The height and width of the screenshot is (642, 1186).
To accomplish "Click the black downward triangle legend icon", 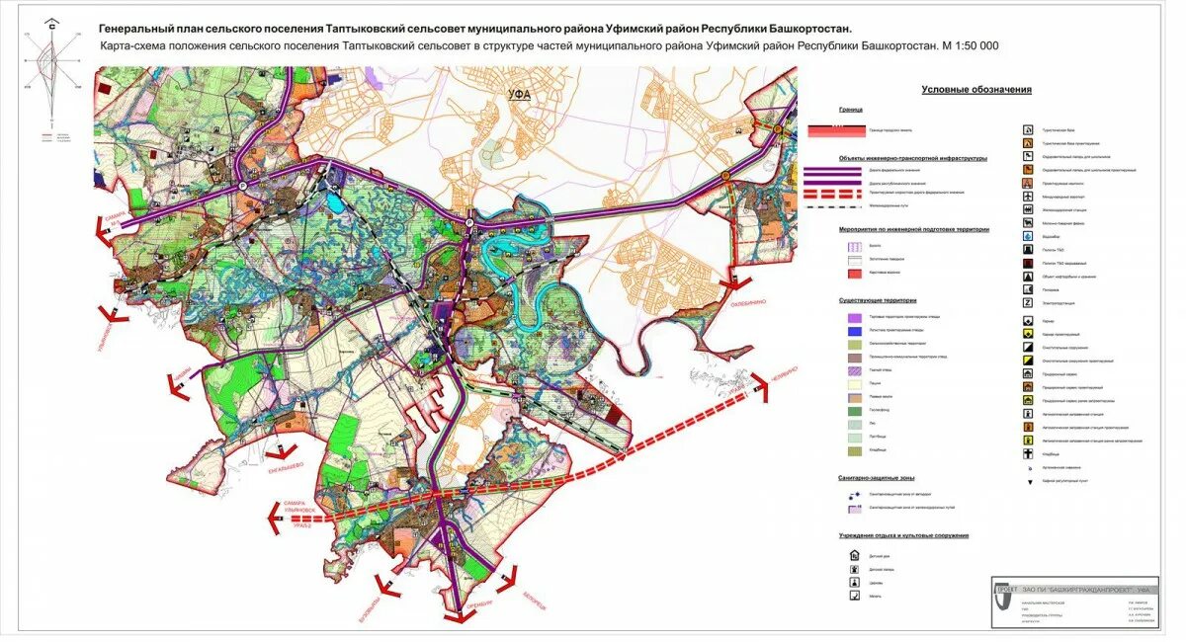I will [1030, 481].
